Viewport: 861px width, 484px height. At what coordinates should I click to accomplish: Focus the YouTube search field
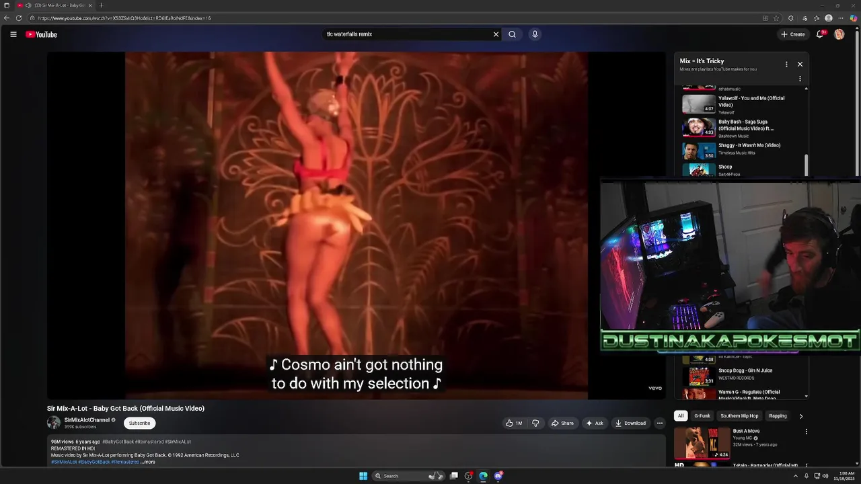407,34
